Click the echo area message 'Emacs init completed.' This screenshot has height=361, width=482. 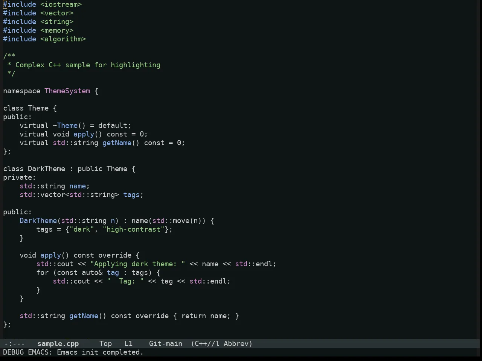pos(100,352)
